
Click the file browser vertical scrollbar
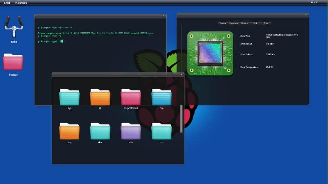click(x=182, y=119)
